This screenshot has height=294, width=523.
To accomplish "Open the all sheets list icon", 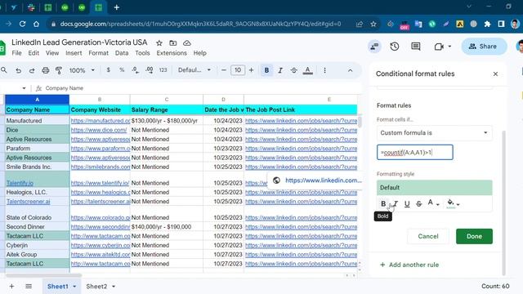I will pos(29,287).
